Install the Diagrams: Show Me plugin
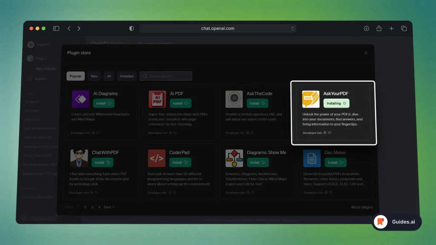The width and height of the screenshot is (436, 245). [x=258, y=162]
